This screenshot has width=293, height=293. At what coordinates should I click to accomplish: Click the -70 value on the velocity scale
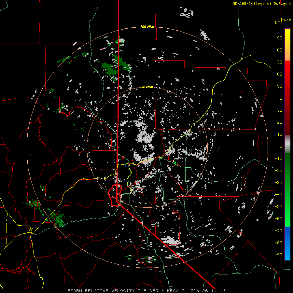(278, 231)
